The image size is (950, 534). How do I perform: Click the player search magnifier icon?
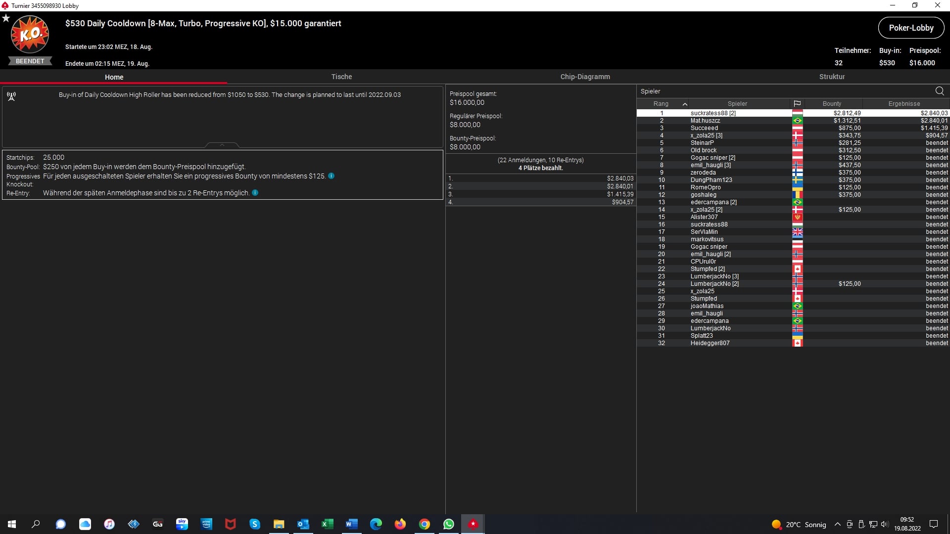pos(940,91)
